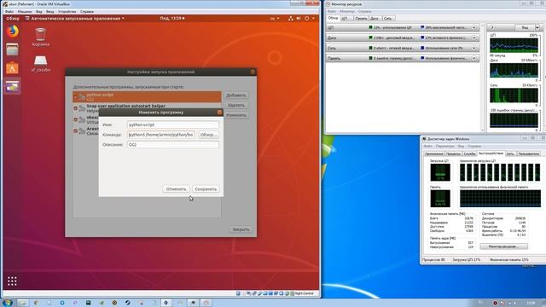Click Обзор... browse button beside command

point(208,135)
